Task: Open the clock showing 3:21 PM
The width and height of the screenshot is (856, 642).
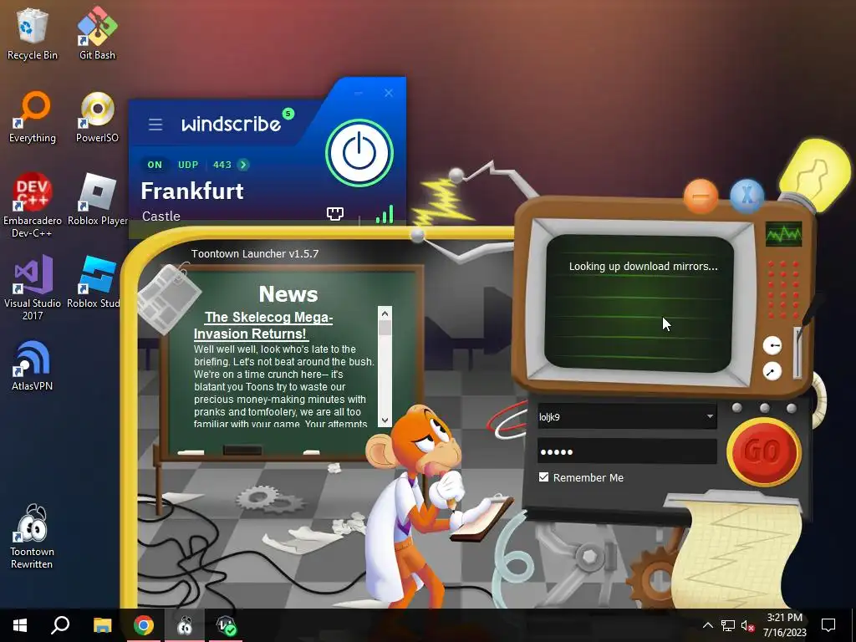Action: [784, 625]
